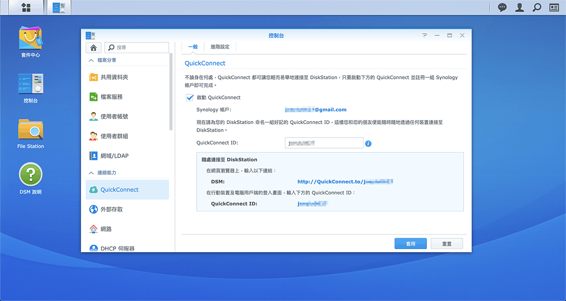Screen dimensions: 566x301
Task: Minimize the 控制台 window
Action: coord(437,35)
